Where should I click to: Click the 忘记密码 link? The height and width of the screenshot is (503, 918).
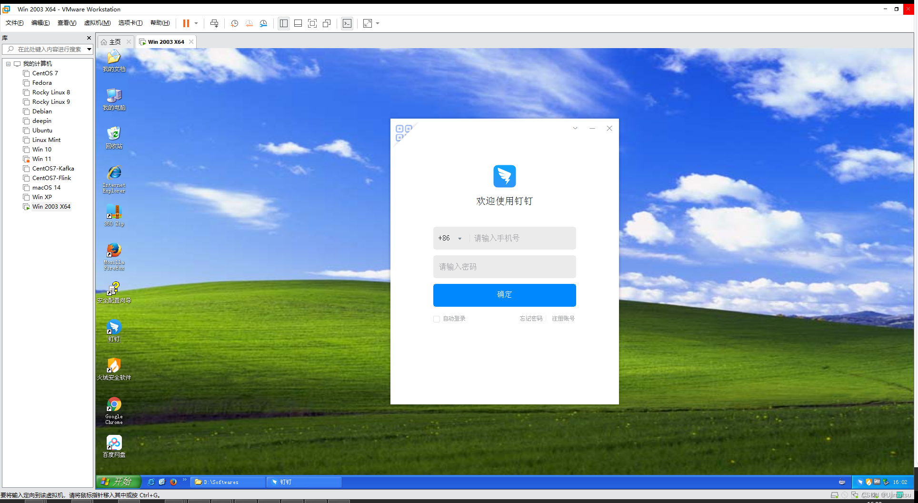(x=531, y=319)
